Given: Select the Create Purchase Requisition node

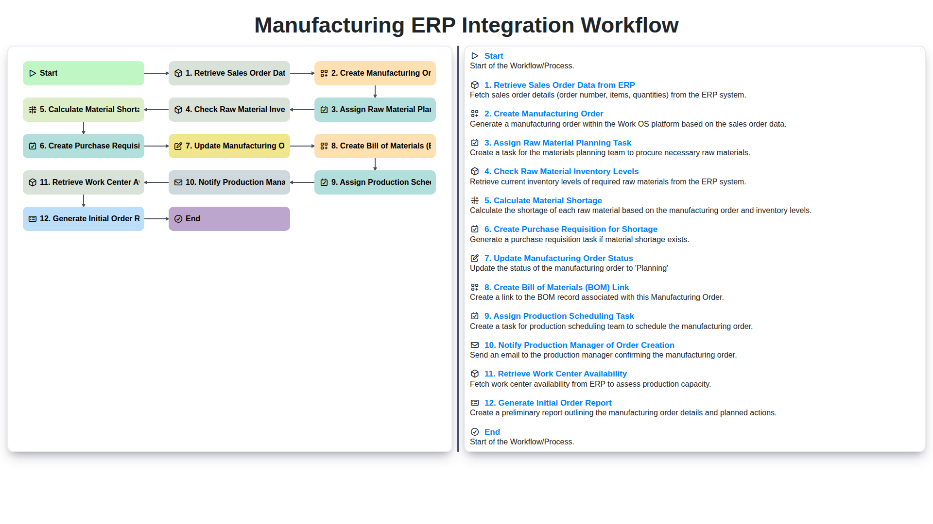Looking at the screenshot, I should [x=83, y=146].
